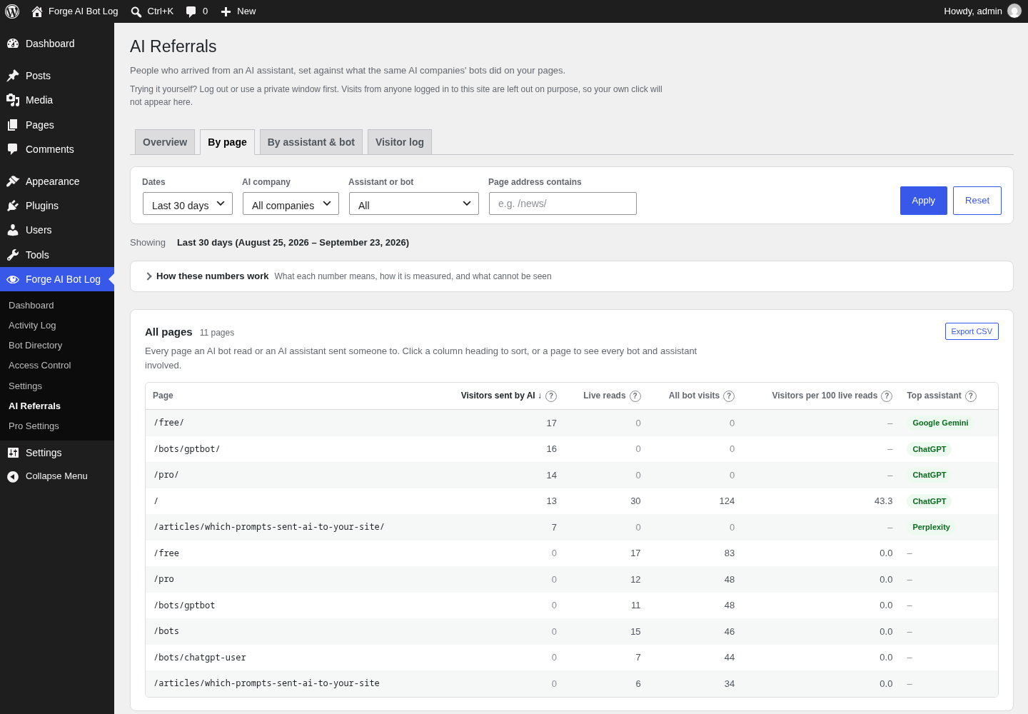Open the /bots page row link
This screenshot has height=714, width=1028.
coord(166,631)
